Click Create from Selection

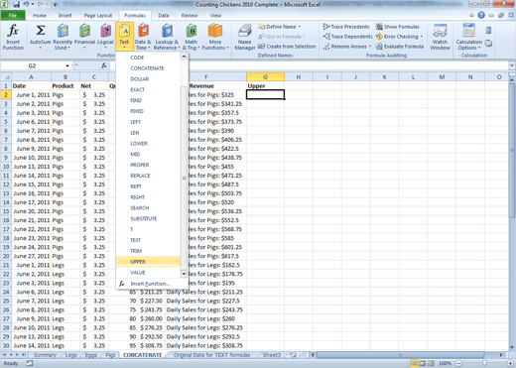point(287,47)
